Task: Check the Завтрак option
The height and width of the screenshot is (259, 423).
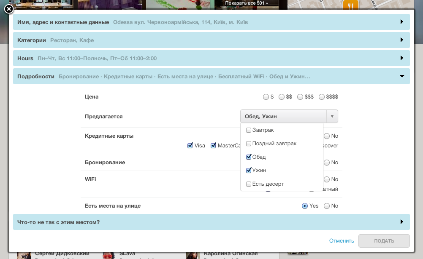Action: (249, 130)
